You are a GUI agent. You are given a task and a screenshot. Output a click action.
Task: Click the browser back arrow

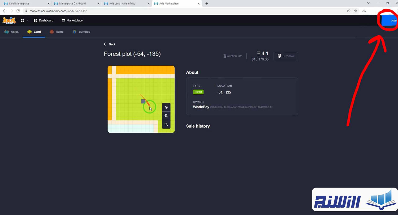[5, 11]
